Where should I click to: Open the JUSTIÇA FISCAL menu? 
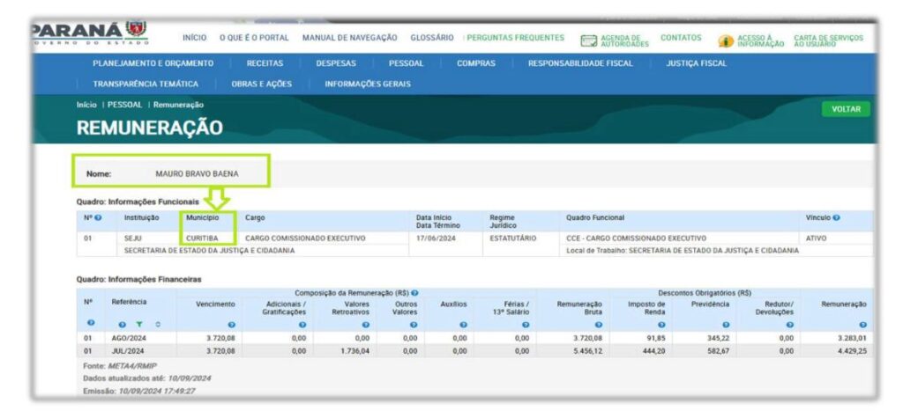pyautogui.click(x=697, y=63)
